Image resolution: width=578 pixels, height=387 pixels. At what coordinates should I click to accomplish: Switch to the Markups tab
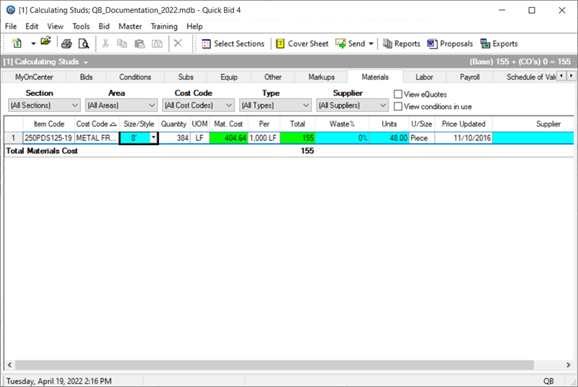click(x=322, y=77)
